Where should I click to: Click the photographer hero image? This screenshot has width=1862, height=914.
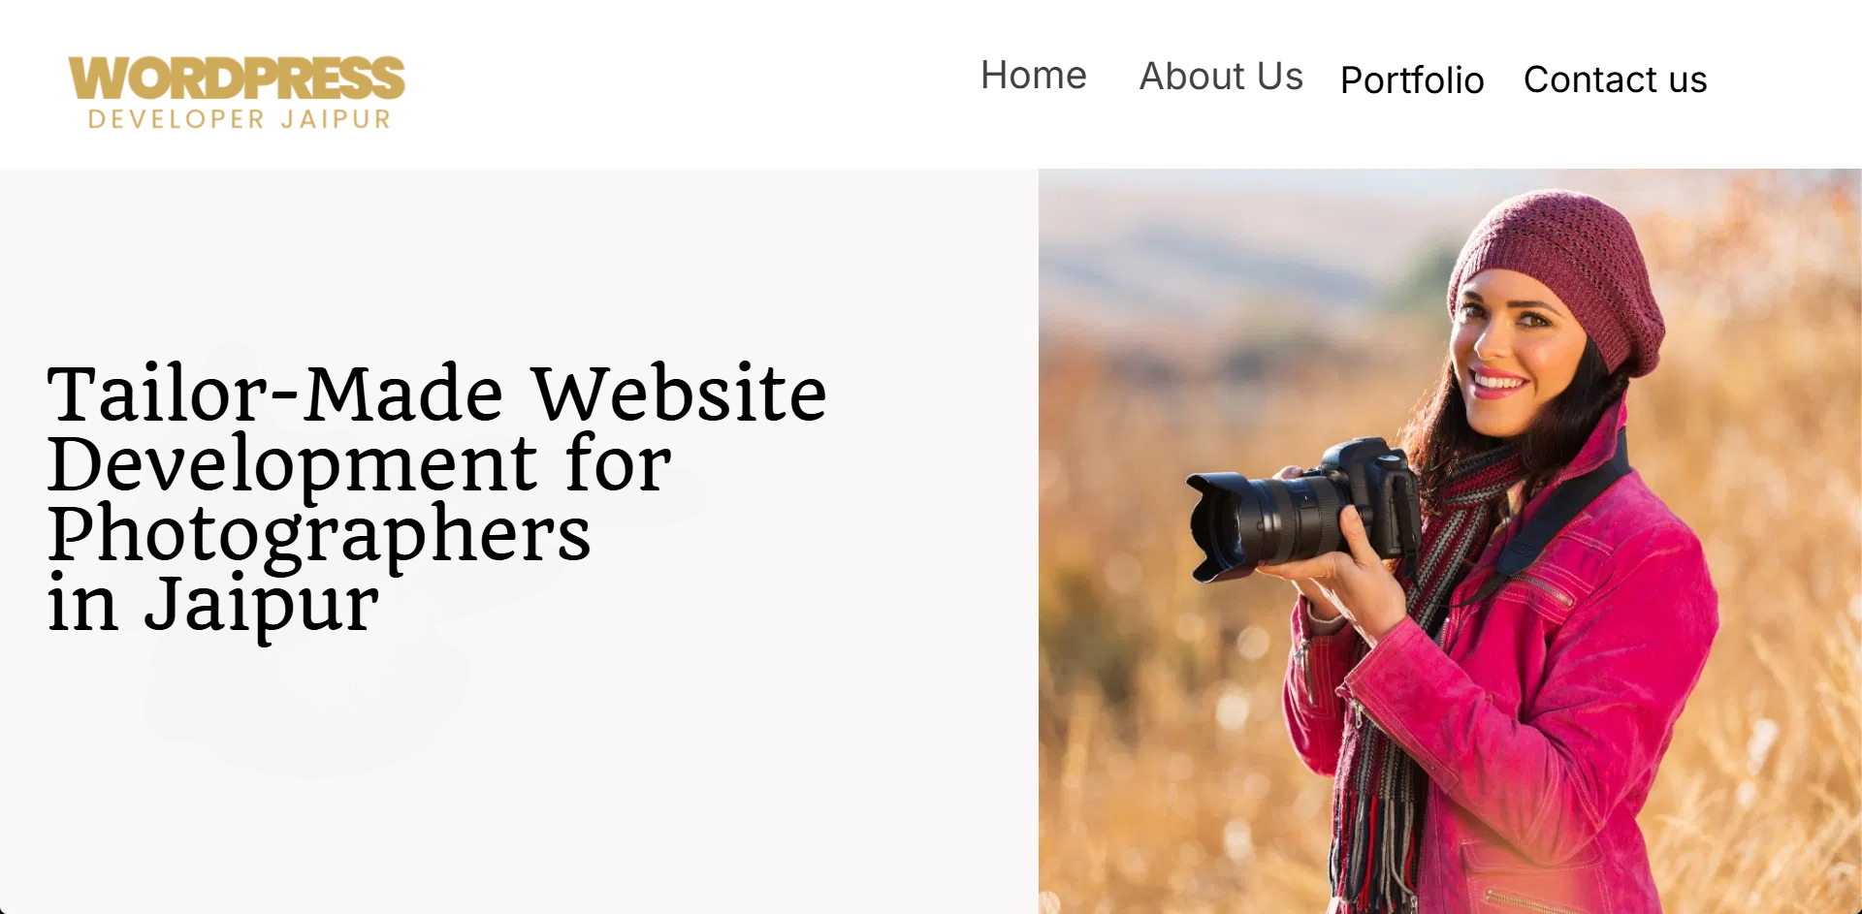pos(1450,541)
